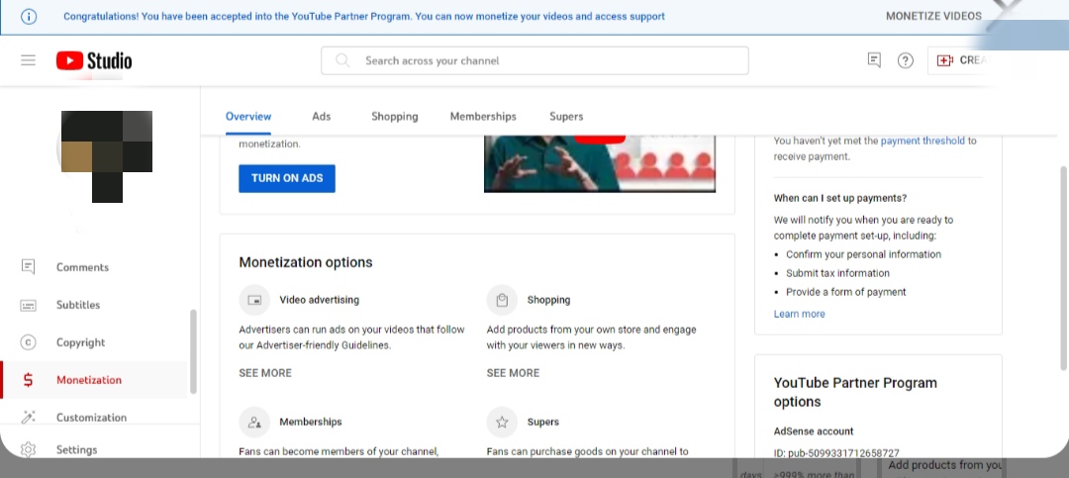This screenshot has width=1069, height=478.
Task: Click the search magnifier icon
Action: 342,60
